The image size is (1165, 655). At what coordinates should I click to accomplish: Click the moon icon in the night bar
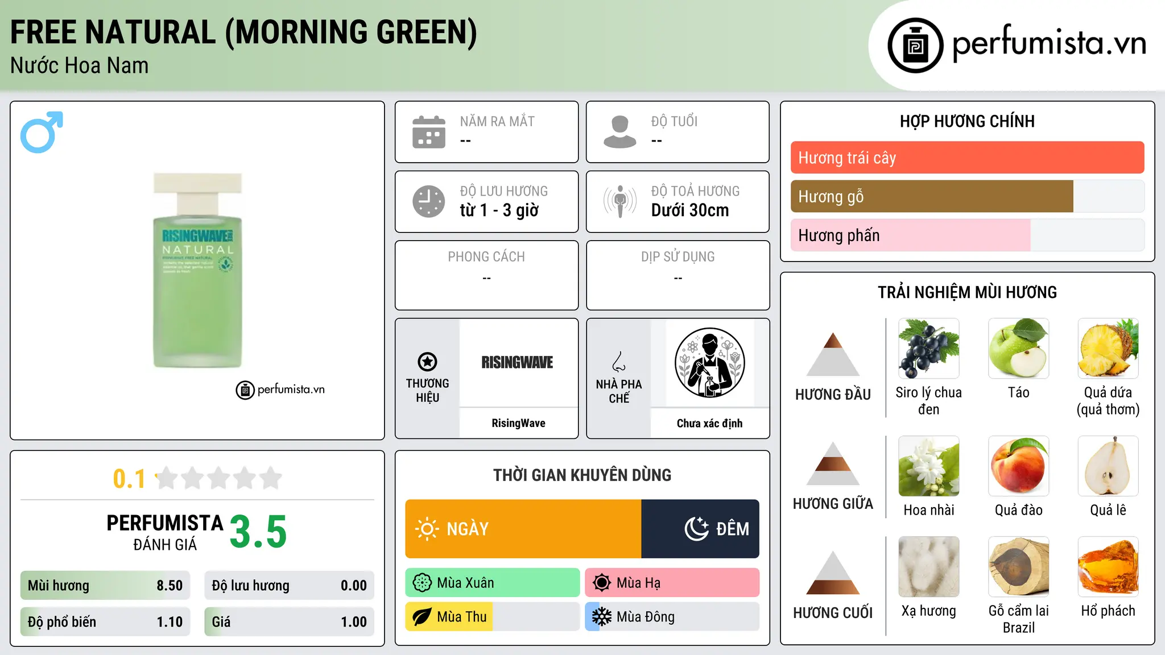pos(696,529)
